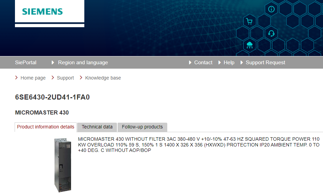Expand Region and language selector

click(x=83, y=63)
